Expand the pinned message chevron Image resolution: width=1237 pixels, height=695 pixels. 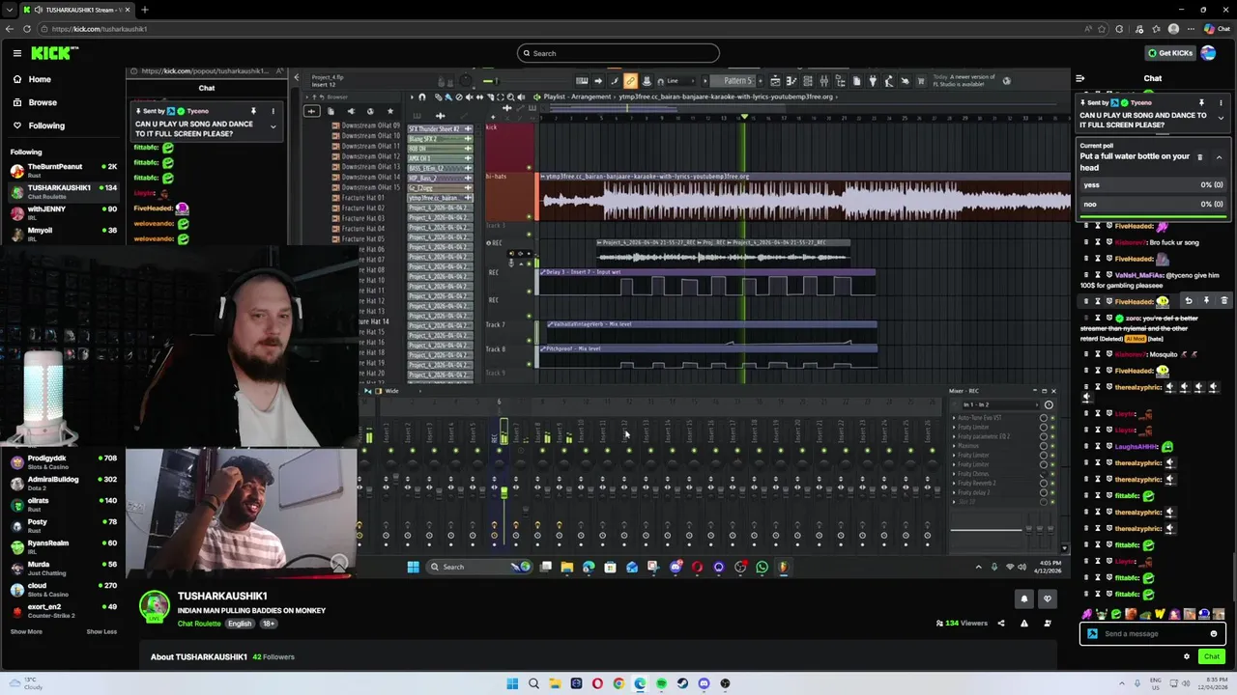tap(1221, 118)
